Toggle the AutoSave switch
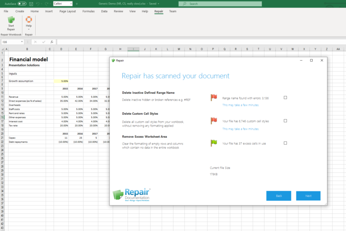The width and height of the screenshot is (346, 231). tap(22, 4)
